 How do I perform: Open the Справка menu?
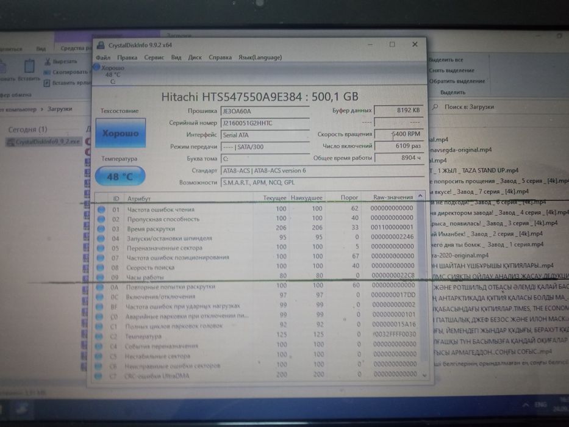220,57
